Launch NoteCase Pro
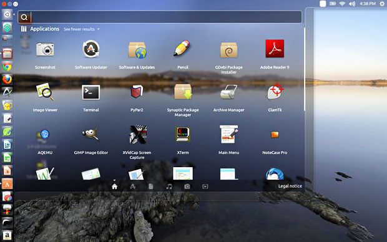This screenshot has height=242, width=387. coord(275,135)
